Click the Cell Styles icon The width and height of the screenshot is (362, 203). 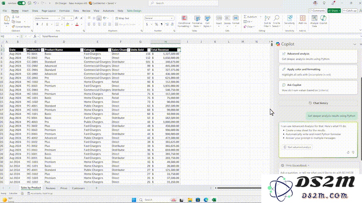point(207,18)
